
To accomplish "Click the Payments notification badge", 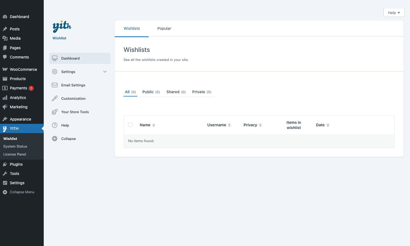I will (x=31, y=88).
